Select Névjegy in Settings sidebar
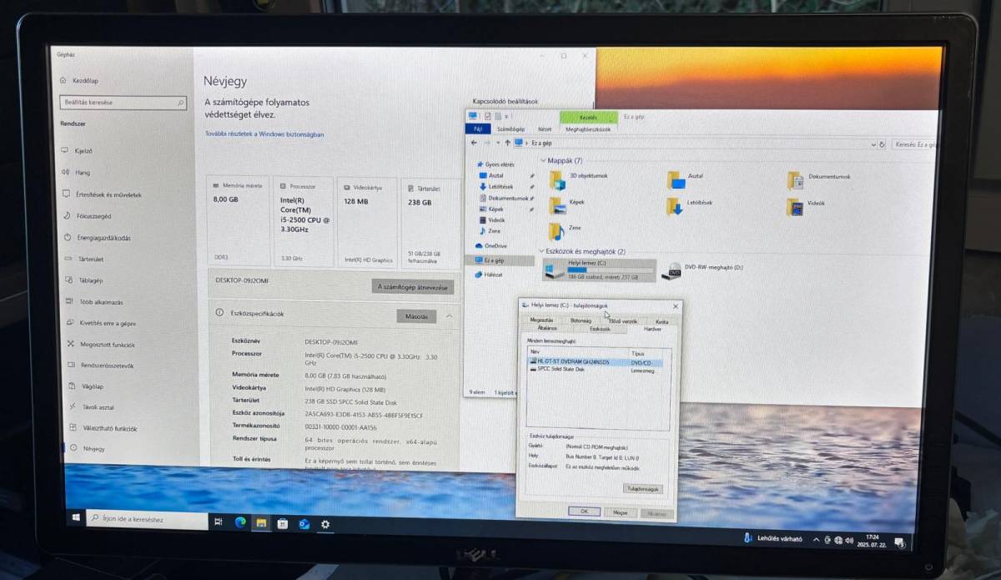Viewport: 1001px width, 580px height. tap(88, 449)
